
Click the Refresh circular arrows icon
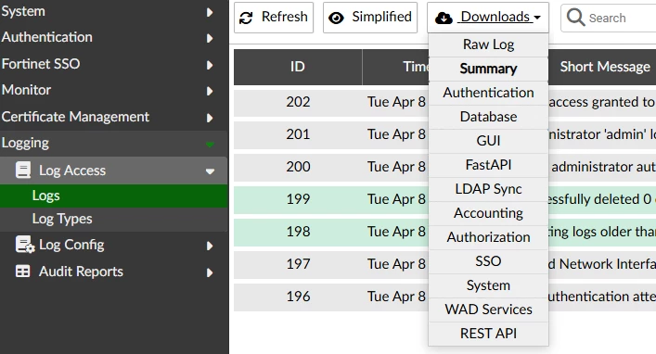[246, 18]
